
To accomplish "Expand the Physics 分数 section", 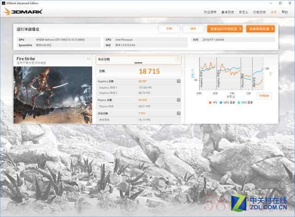I will (x=178, y=100).
